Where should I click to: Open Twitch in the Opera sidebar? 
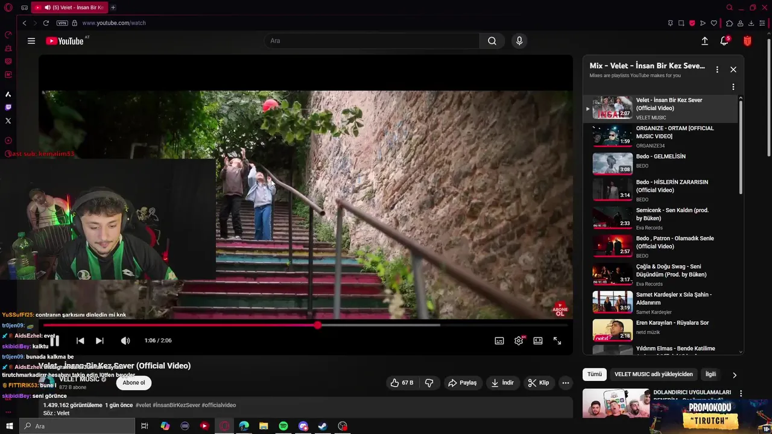8,107
